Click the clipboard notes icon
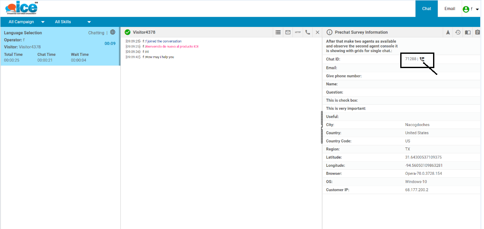This screenshot has height=229, width=484. tap(477, 32)
